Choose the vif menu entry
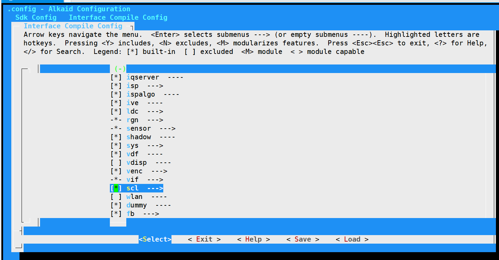This screenshot has height=260, width=499. 132,180
